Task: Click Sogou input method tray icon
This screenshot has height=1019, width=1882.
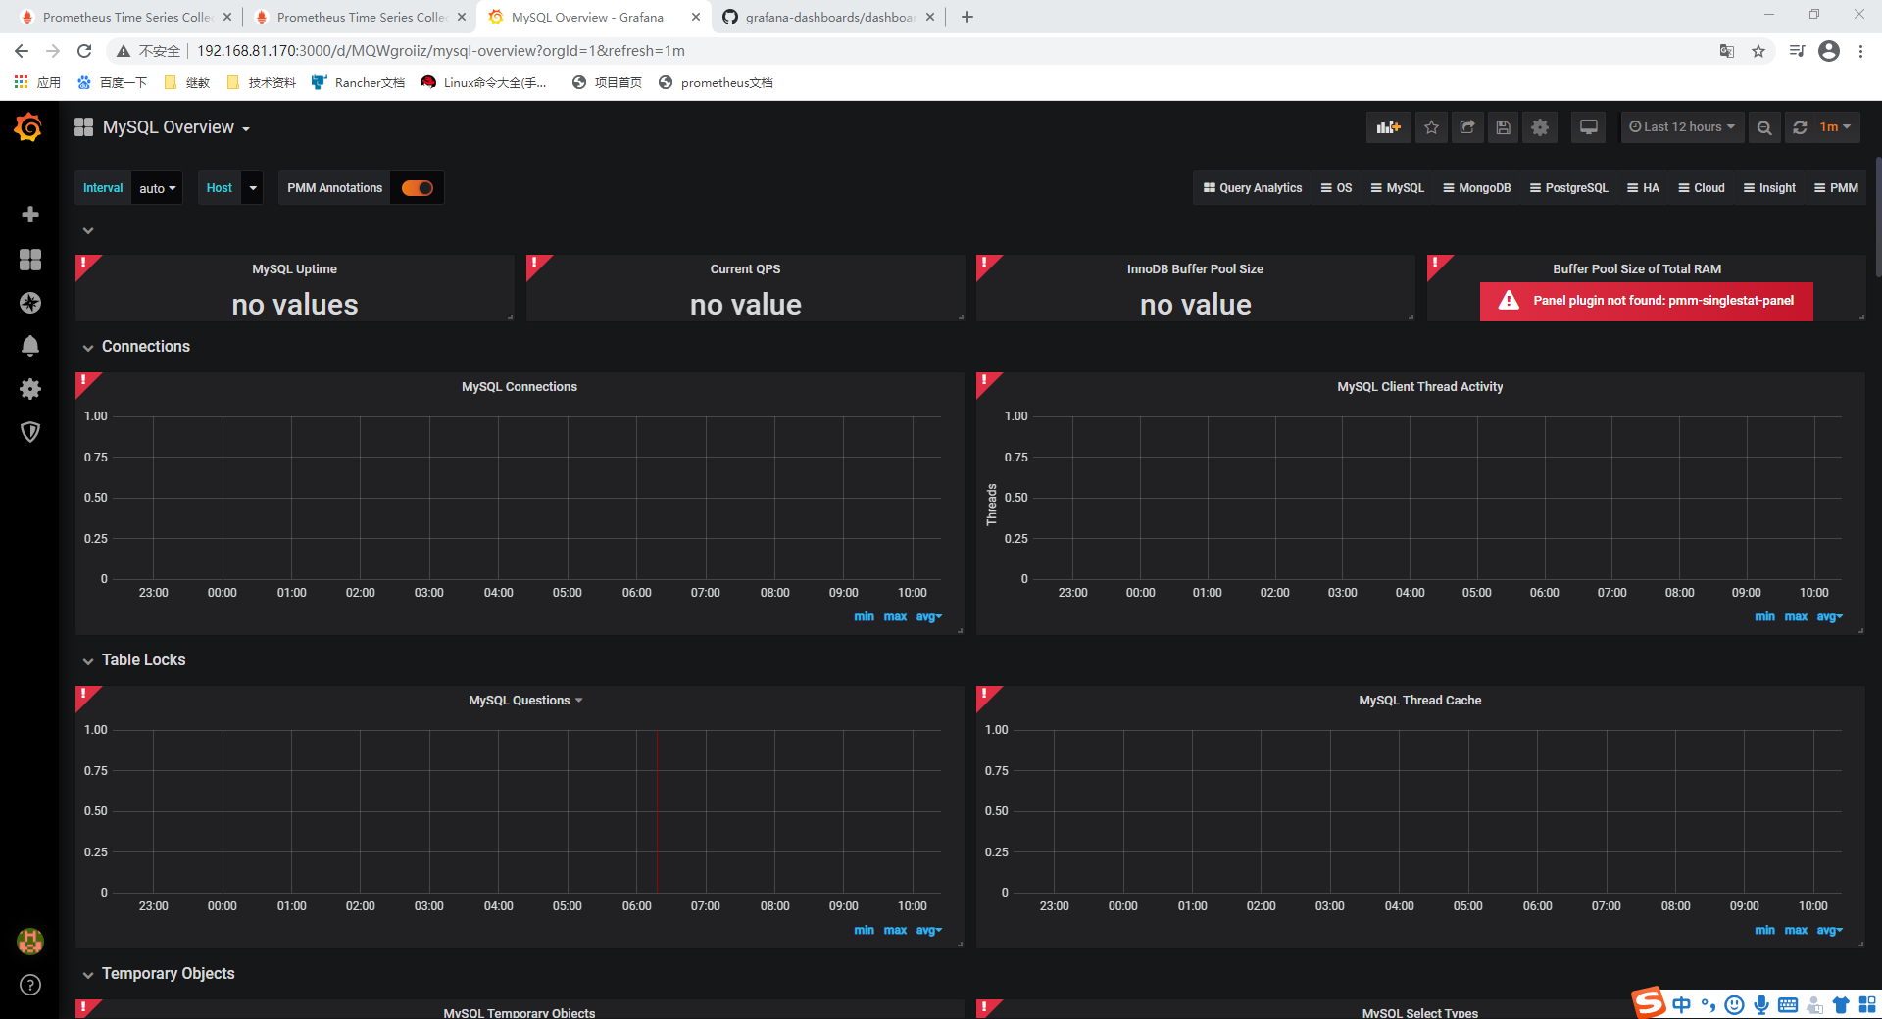Action: pyautogui.click(x=1649, y=1002)
